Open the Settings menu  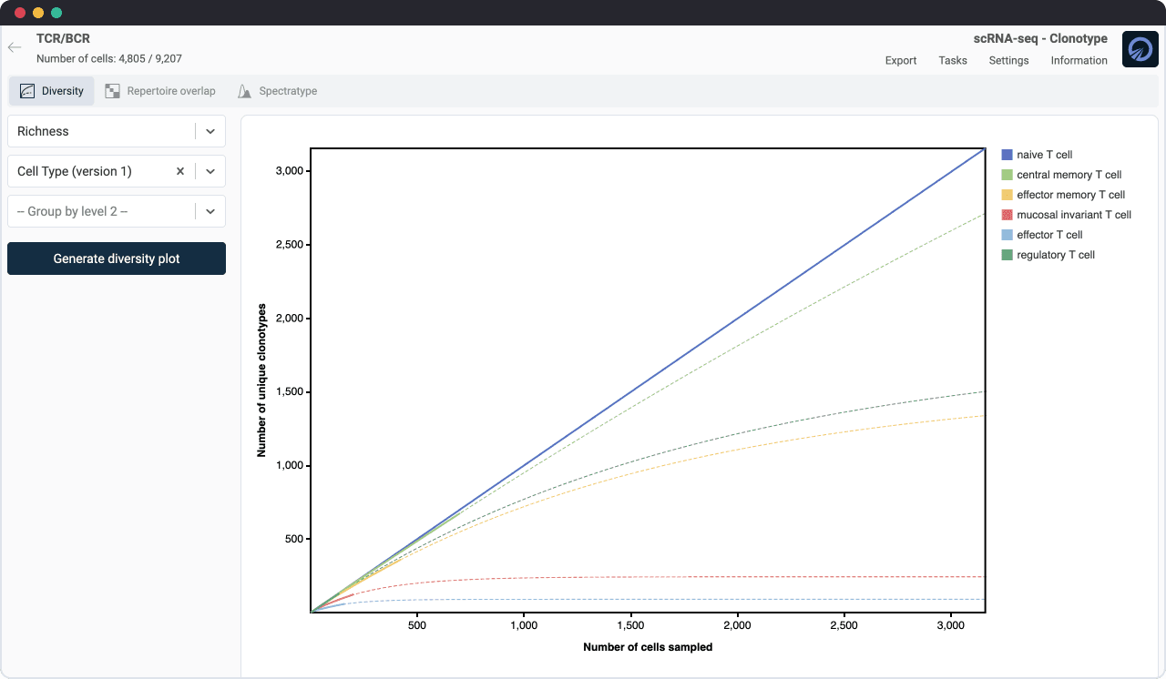click(1008, 60)
